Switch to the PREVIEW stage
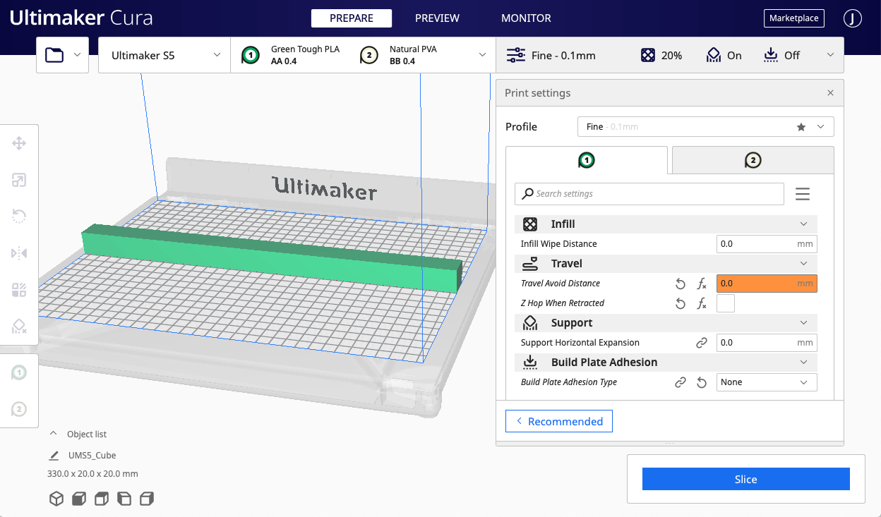The width and height of the screenshot is (881, 517). click(x=437, y=18)
